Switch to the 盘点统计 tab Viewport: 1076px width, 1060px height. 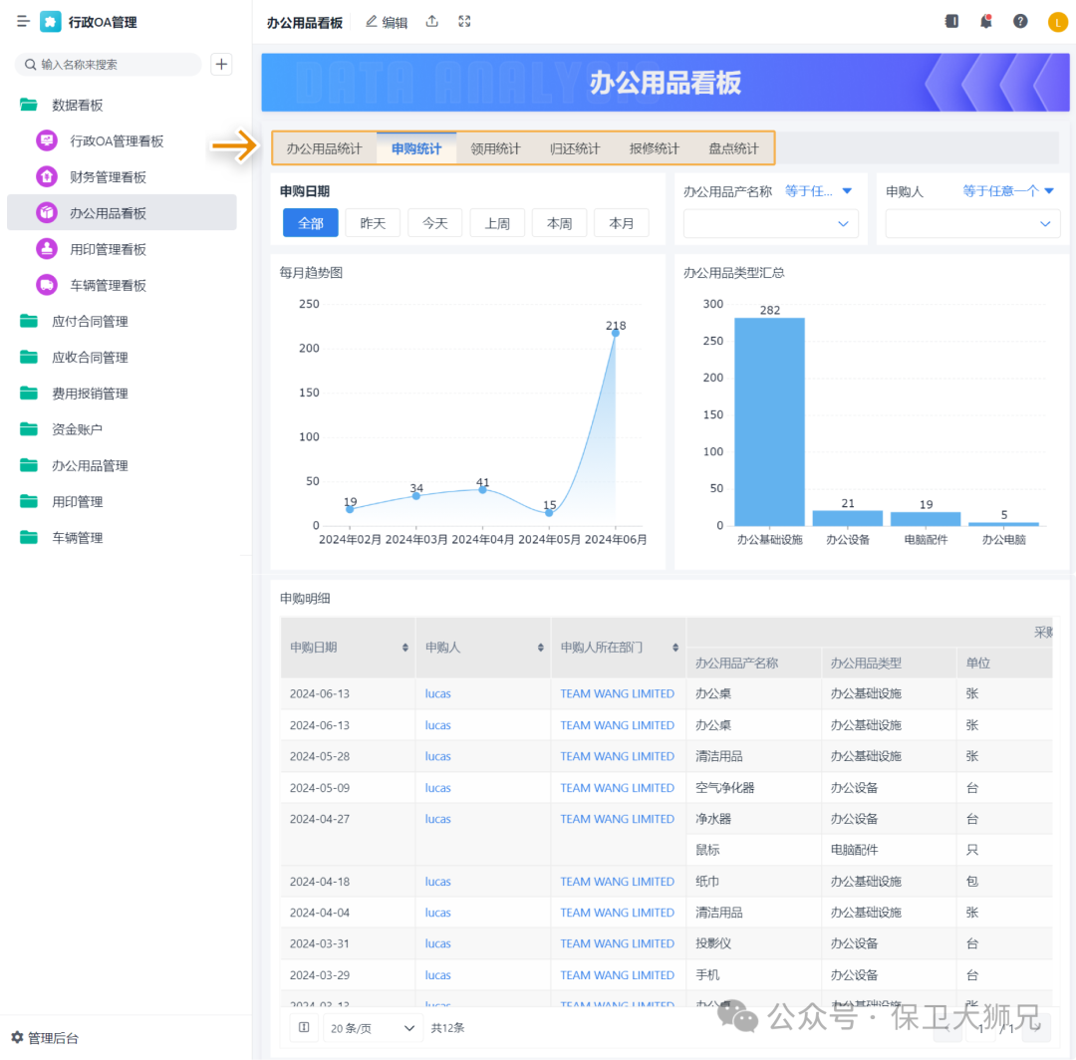pos(733,148)
